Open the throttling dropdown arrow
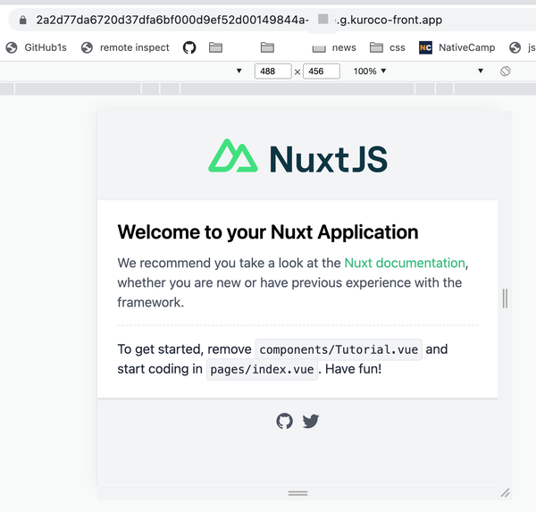536x512 pixels. (x=481, y=71)
